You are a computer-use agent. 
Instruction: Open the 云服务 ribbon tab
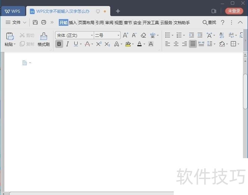click(x=166, y=22)
